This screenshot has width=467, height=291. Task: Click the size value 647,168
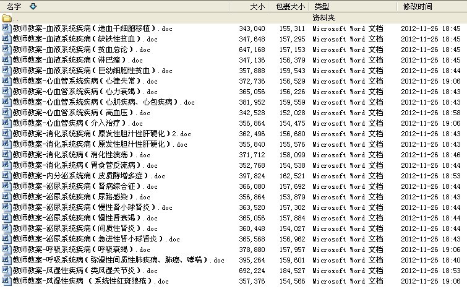point(252,50)
